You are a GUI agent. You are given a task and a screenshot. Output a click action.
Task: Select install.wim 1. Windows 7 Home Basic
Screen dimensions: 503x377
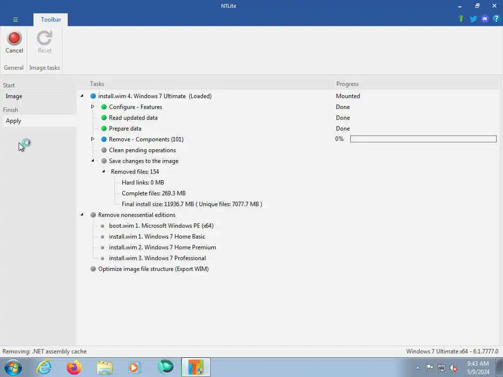point(157,237)
